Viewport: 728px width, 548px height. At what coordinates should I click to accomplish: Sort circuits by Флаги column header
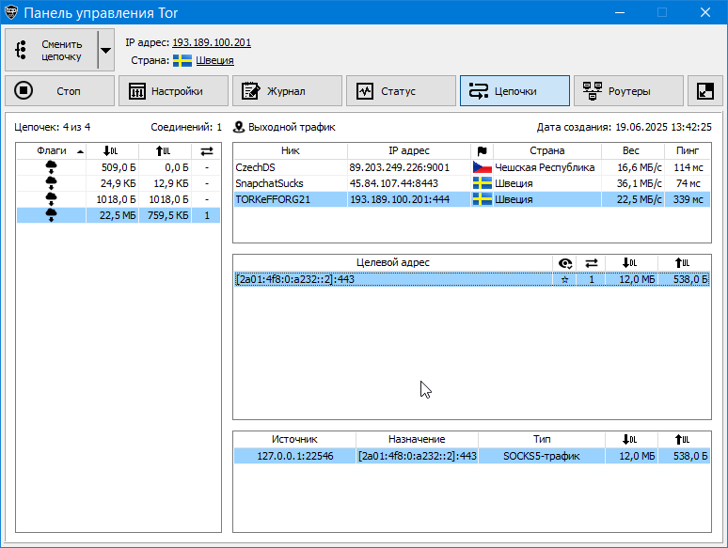[x=52, y=150]
